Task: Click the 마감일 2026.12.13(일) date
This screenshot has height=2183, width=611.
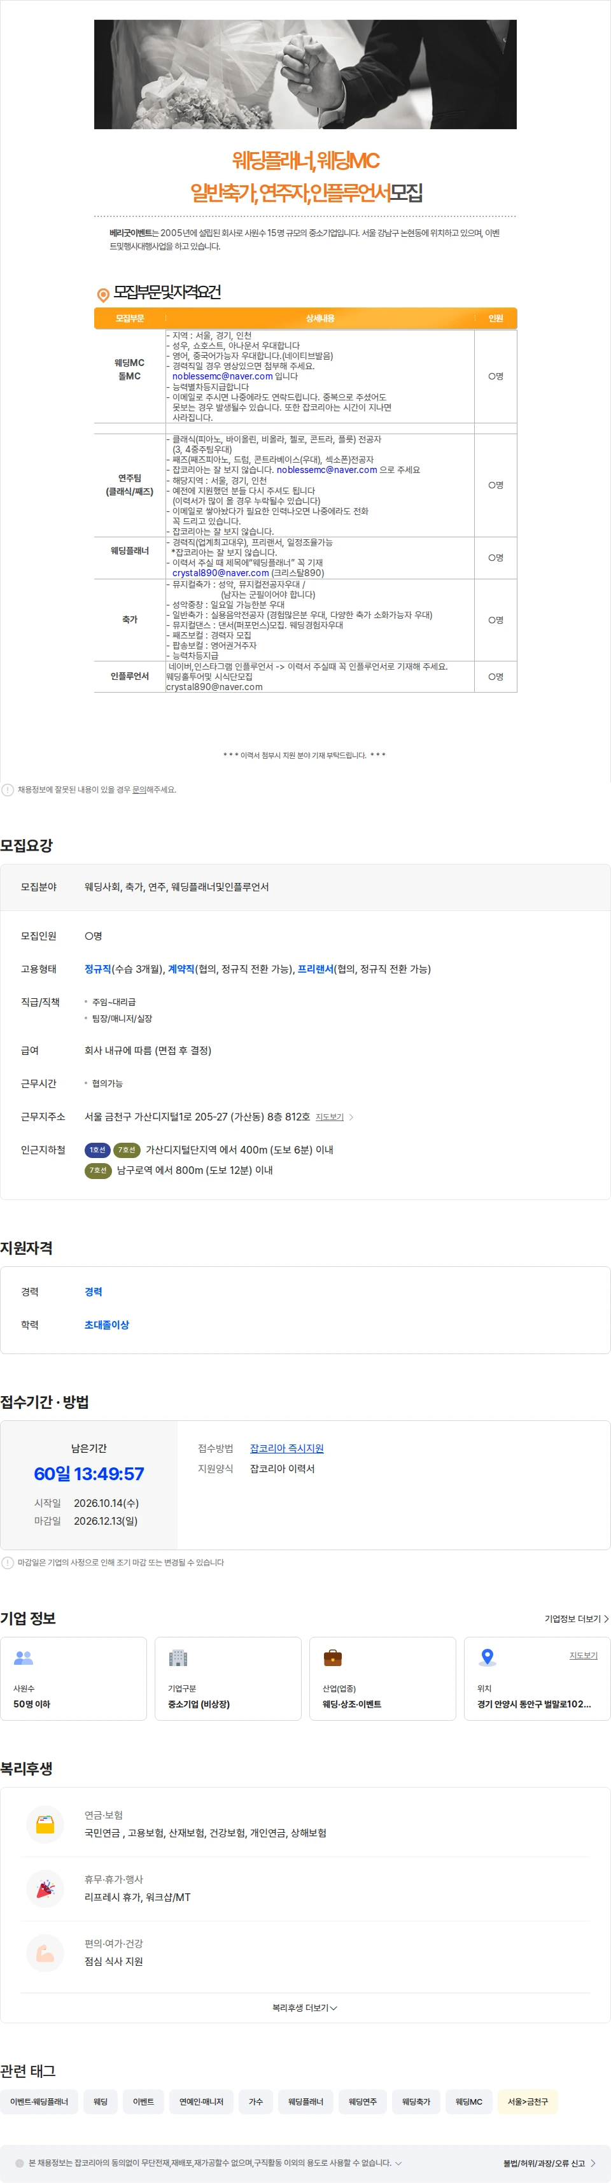Action: click(x=105, y=1520)
